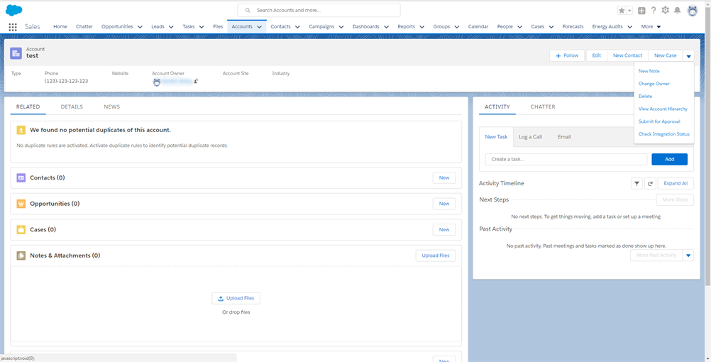Open the user profile avatar
Screen dimensions: 711x362
click(693, 11)
